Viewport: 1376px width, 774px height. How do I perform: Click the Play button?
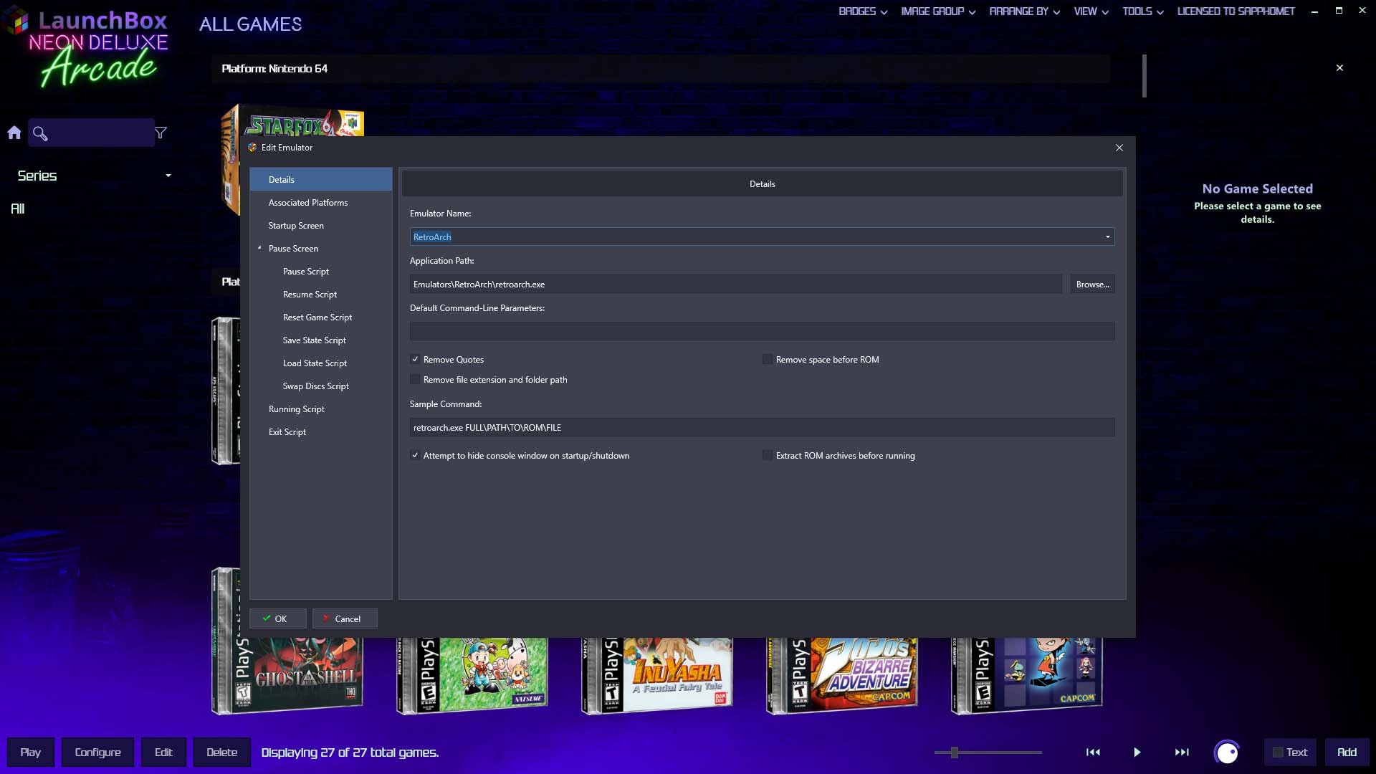point(30,752)
